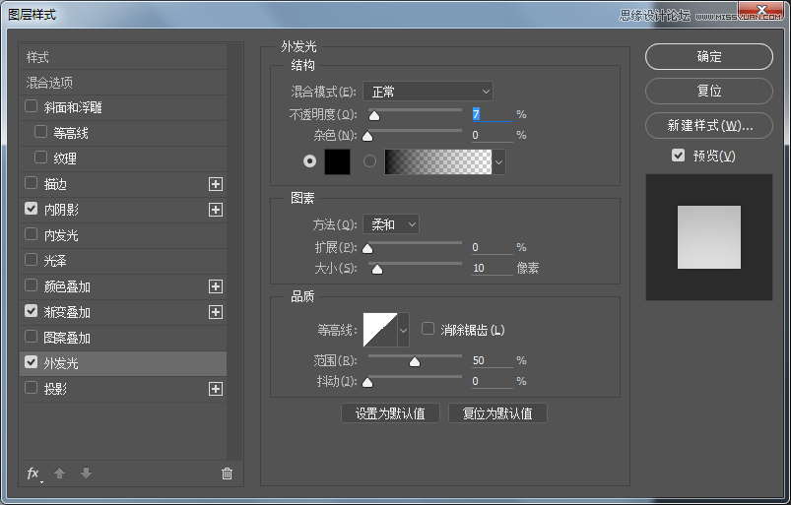
Task: Select the 内发光 effect row
Action: click(x=123, y=235)
